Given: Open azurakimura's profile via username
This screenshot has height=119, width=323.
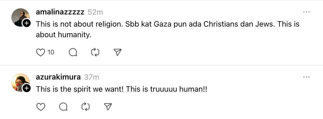Looking at the screenshot, I should coord(58,77).
